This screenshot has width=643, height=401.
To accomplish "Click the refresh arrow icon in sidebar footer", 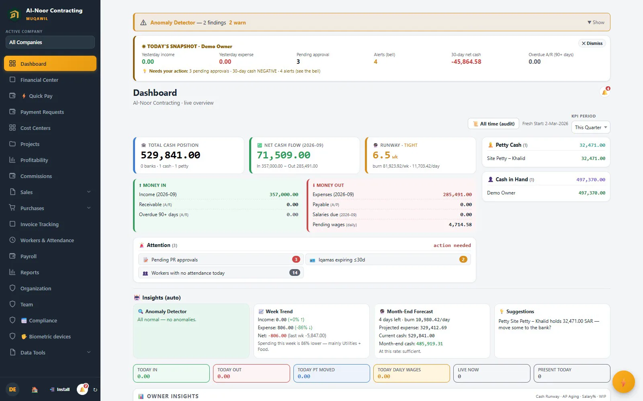I will (95, 389).
